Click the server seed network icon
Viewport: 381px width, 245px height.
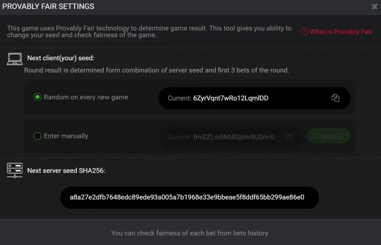15,171
